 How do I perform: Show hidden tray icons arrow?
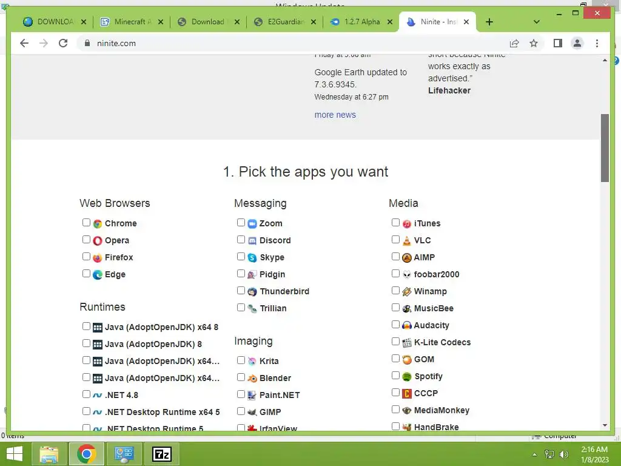coord(535,454)
